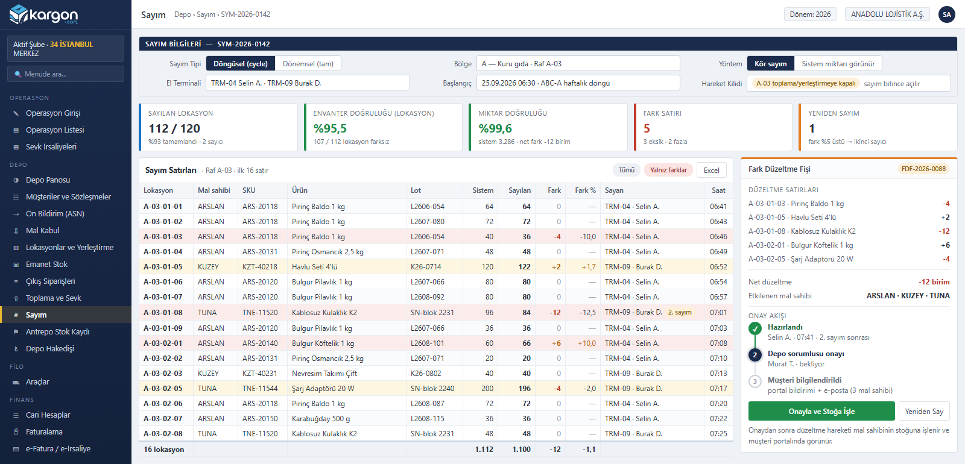Open the Sayım menu item
The width and height of the screenshot is (965, 464).
click(66, 315)
